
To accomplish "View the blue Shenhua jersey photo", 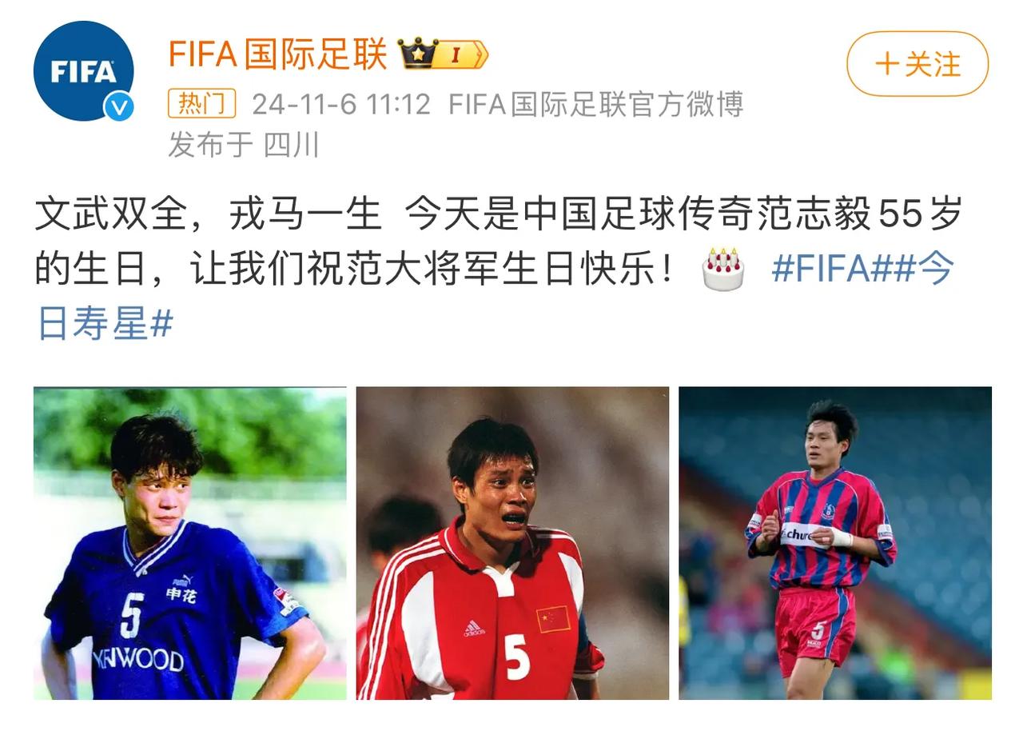I will pyautogui.click(x=190, y=543).
